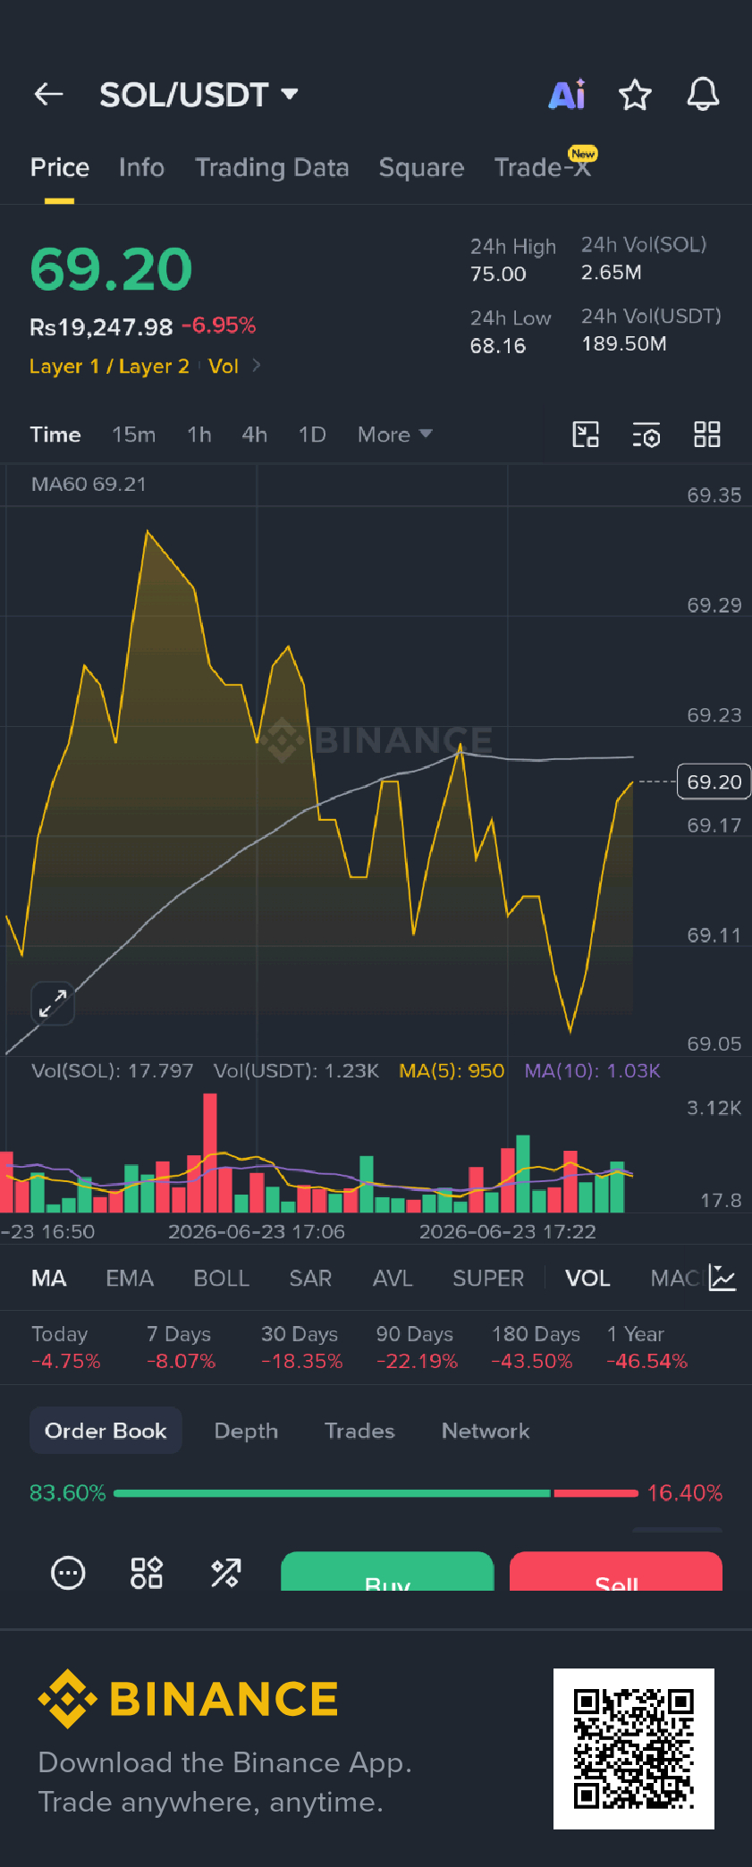Expand Layer 1 / Layer 2 tags chevron
This screenshot has width=752, height=1867.
click(257, 366)
